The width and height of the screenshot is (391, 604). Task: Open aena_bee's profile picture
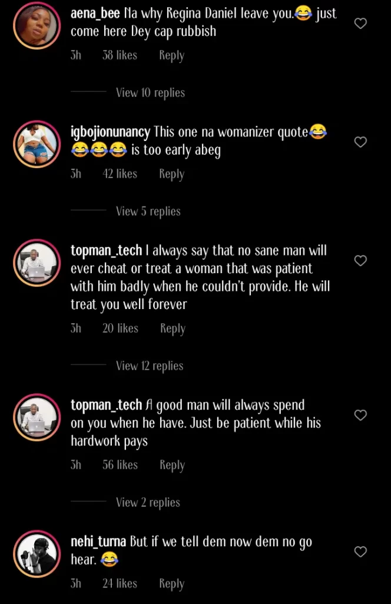pos(37,26)
